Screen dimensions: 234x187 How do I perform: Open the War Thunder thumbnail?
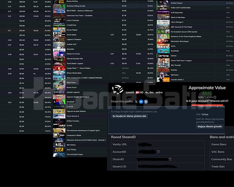[x=163, y=65]
